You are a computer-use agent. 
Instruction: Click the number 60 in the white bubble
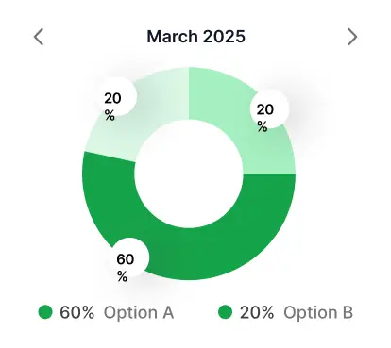pos(126,259)
